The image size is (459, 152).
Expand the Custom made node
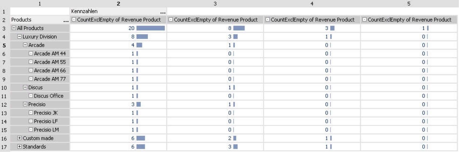[x=19, y=138]
